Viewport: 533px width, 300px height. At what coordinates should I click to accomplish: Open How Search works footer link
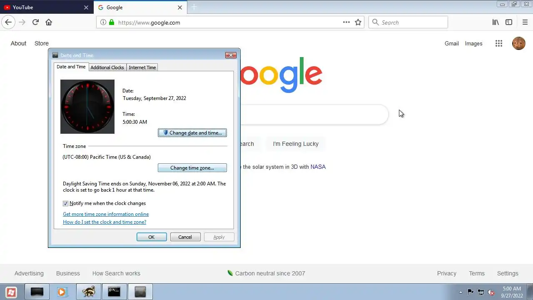coord(116,273)
